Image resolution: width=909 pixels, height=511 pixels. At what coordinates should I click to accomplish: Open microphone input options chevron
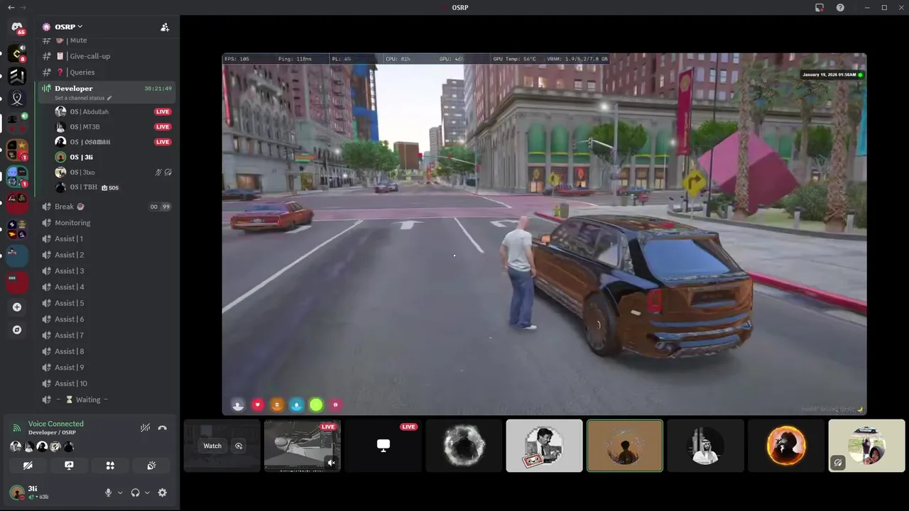pos(119,493)
